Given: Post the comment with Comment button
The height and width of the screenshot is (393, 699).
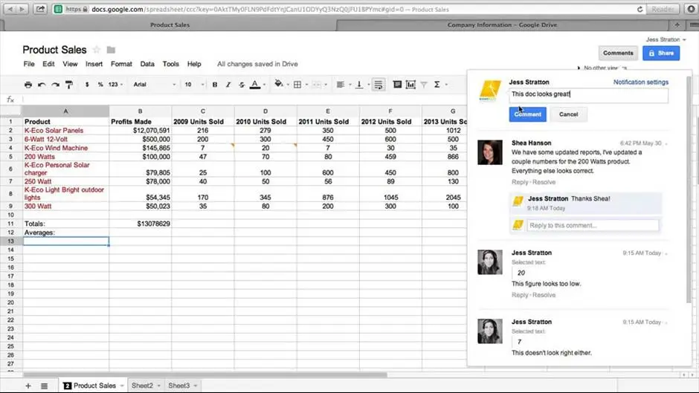Looking at the screenshot, I should (x=527, y=114).
